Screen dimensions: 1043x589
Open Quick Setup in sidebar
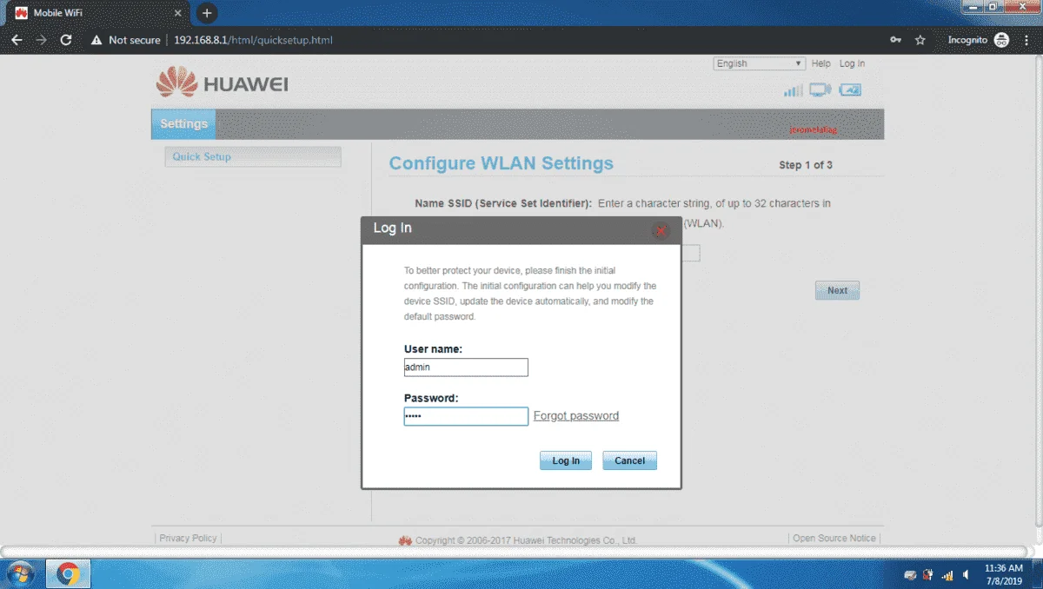point(253,157)
